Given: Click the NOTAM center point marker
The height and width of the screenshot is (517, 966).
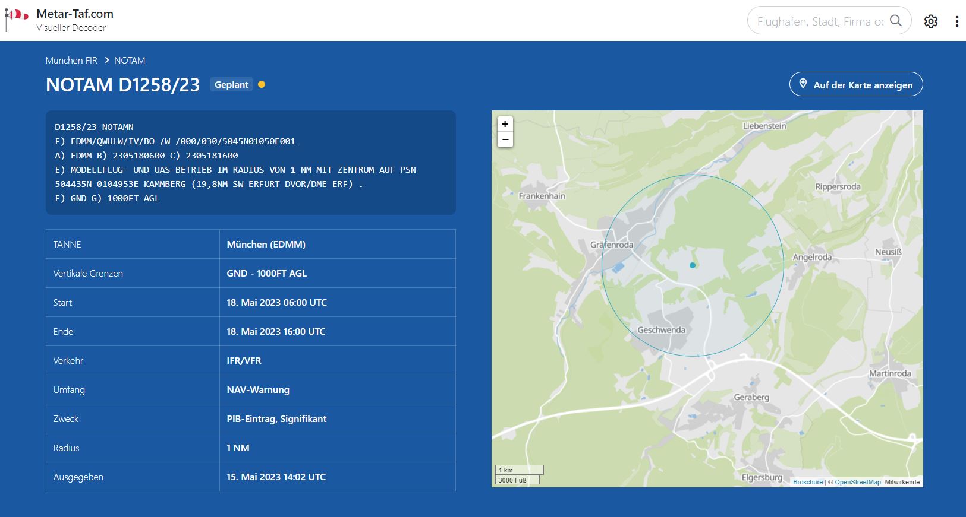Looking at the screenshot, I should [x=692, y=265].
